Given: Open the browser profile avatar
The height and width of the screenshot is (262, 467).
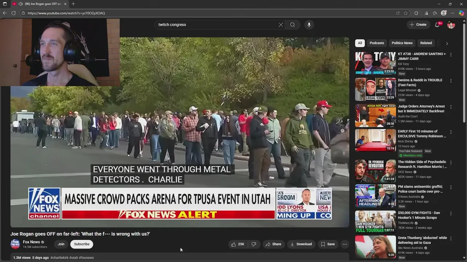Looking at the screenshot, I should click(444, 13).
